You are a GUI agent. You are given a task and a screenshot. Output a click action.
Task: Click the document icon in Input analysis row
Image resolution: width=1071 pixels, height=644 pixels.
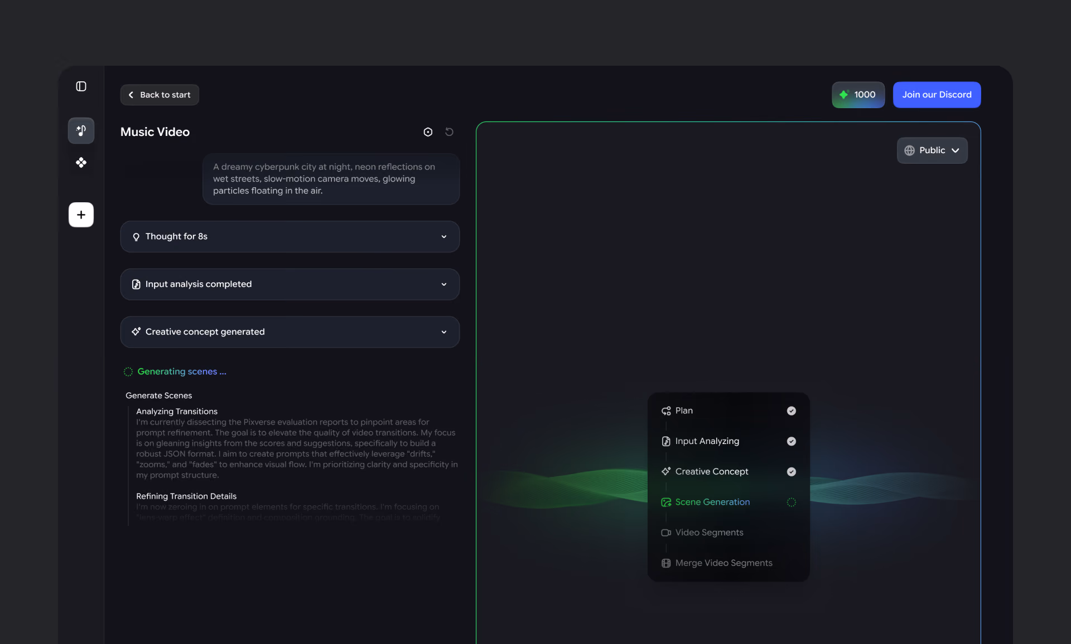[136, 284]
